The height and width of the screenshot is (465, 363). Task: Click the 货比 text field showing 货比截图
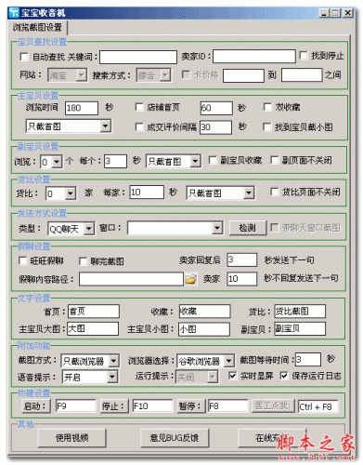(300, 312)
